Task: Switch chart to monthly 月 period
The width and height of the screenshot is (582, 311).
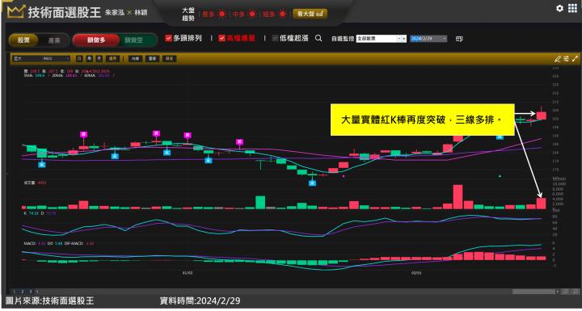Action: point(99,59)
